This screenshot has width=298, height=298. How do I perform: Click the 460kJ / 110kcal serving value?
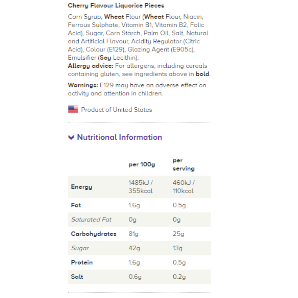point(184,187)
